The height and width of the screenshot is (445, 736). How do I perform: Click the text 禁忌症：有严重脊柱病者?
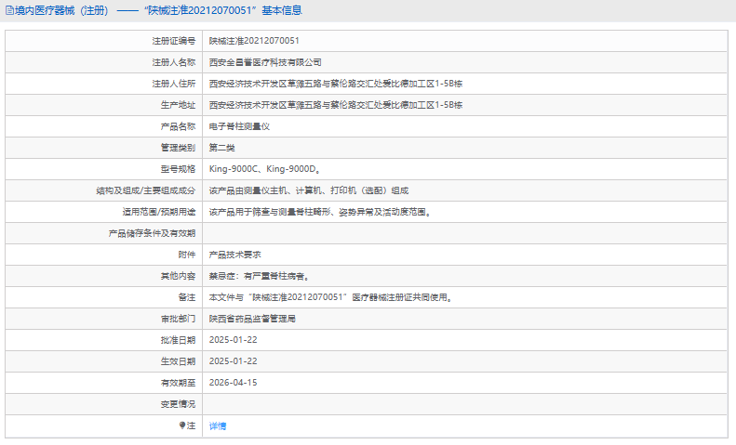(x=257, y=276)
